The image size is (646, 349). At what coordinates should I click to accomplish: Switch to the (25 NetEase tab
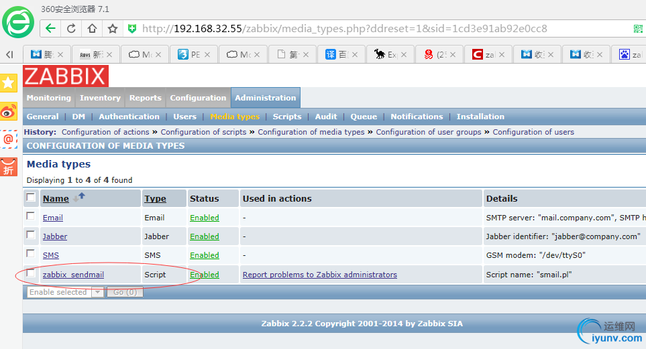(439, 54)
